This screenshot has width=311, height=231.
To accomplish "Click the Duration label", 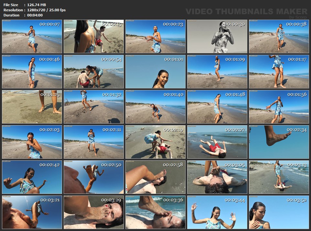I will pyautogui.click(x=11, y=15).
